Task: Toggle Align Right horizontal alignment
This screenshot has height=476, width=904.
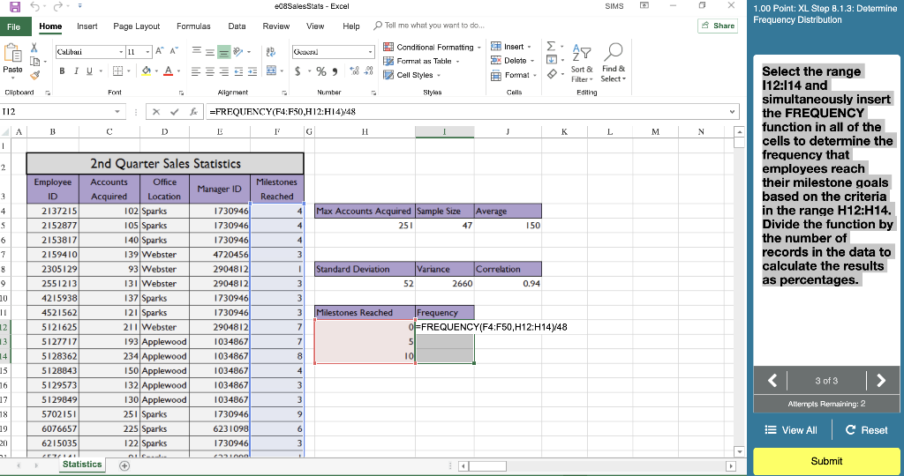Action: tap(223, 71)
